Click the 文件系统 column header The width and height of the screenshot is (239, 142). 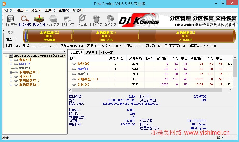coord(135,58)
